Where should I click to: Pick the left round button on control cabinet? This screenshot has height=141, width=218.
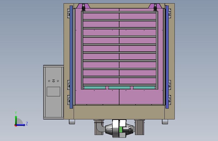49,81
